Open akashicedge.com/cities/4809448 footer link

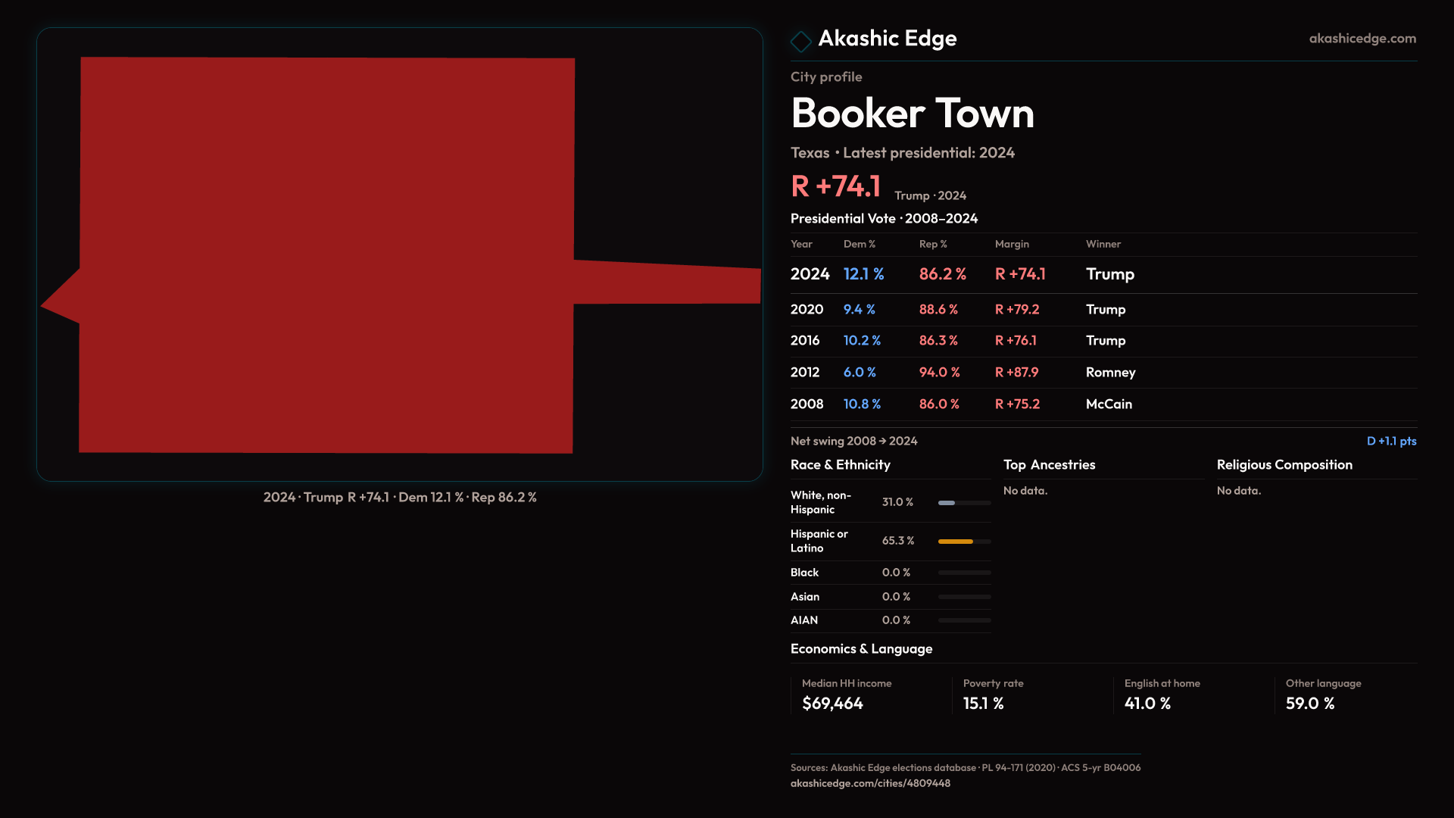[870, 784]
